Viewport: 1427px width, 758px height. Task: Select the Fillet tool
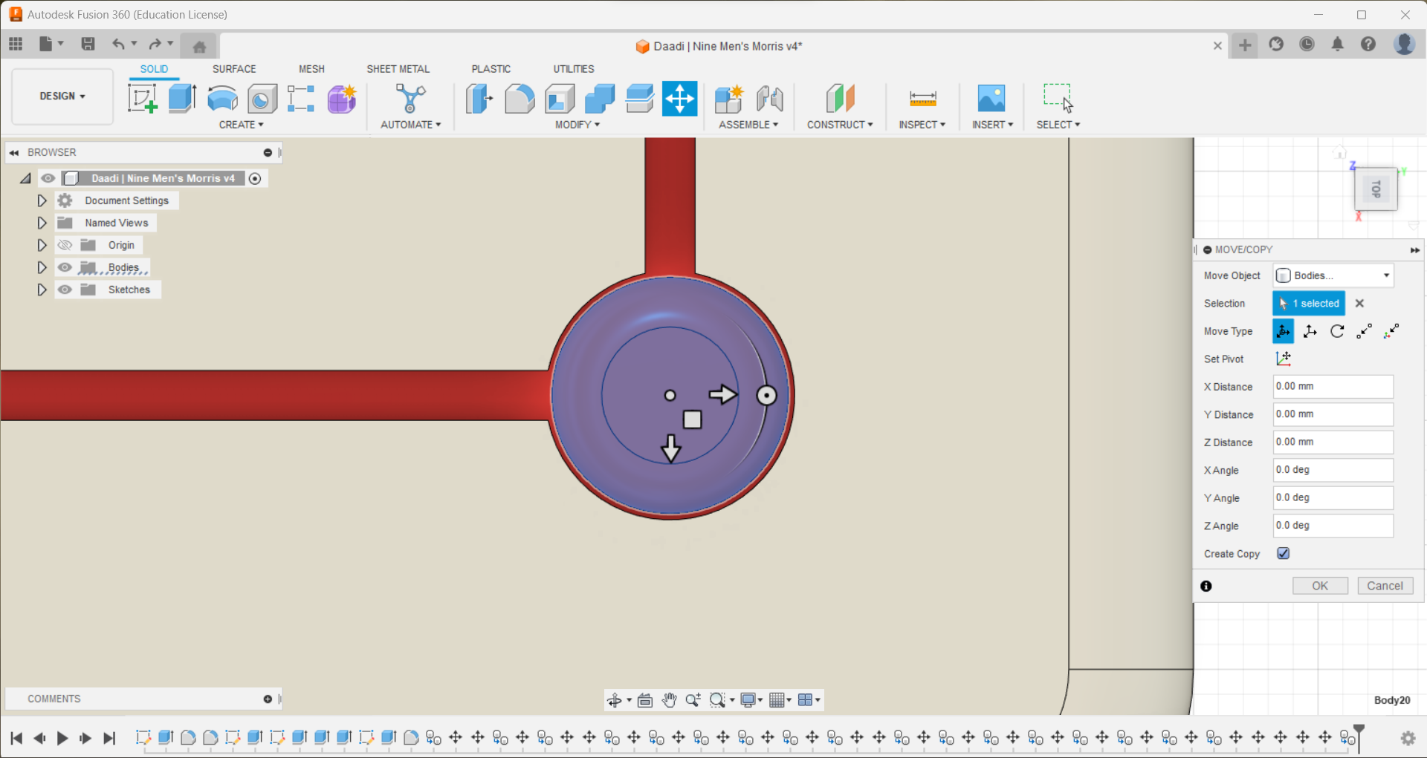[520, 99]
